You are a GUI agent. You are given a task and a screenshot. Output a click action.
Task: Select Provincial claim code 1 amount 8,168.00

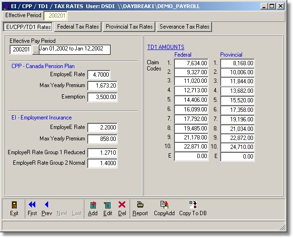point(237,63)
